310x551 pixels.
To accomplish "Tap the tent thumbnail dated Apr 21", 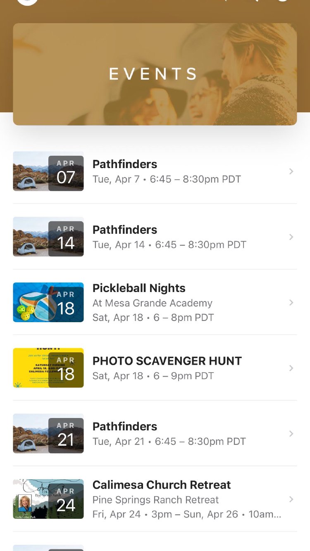I will pyautogui.click(x=48, y=433).
